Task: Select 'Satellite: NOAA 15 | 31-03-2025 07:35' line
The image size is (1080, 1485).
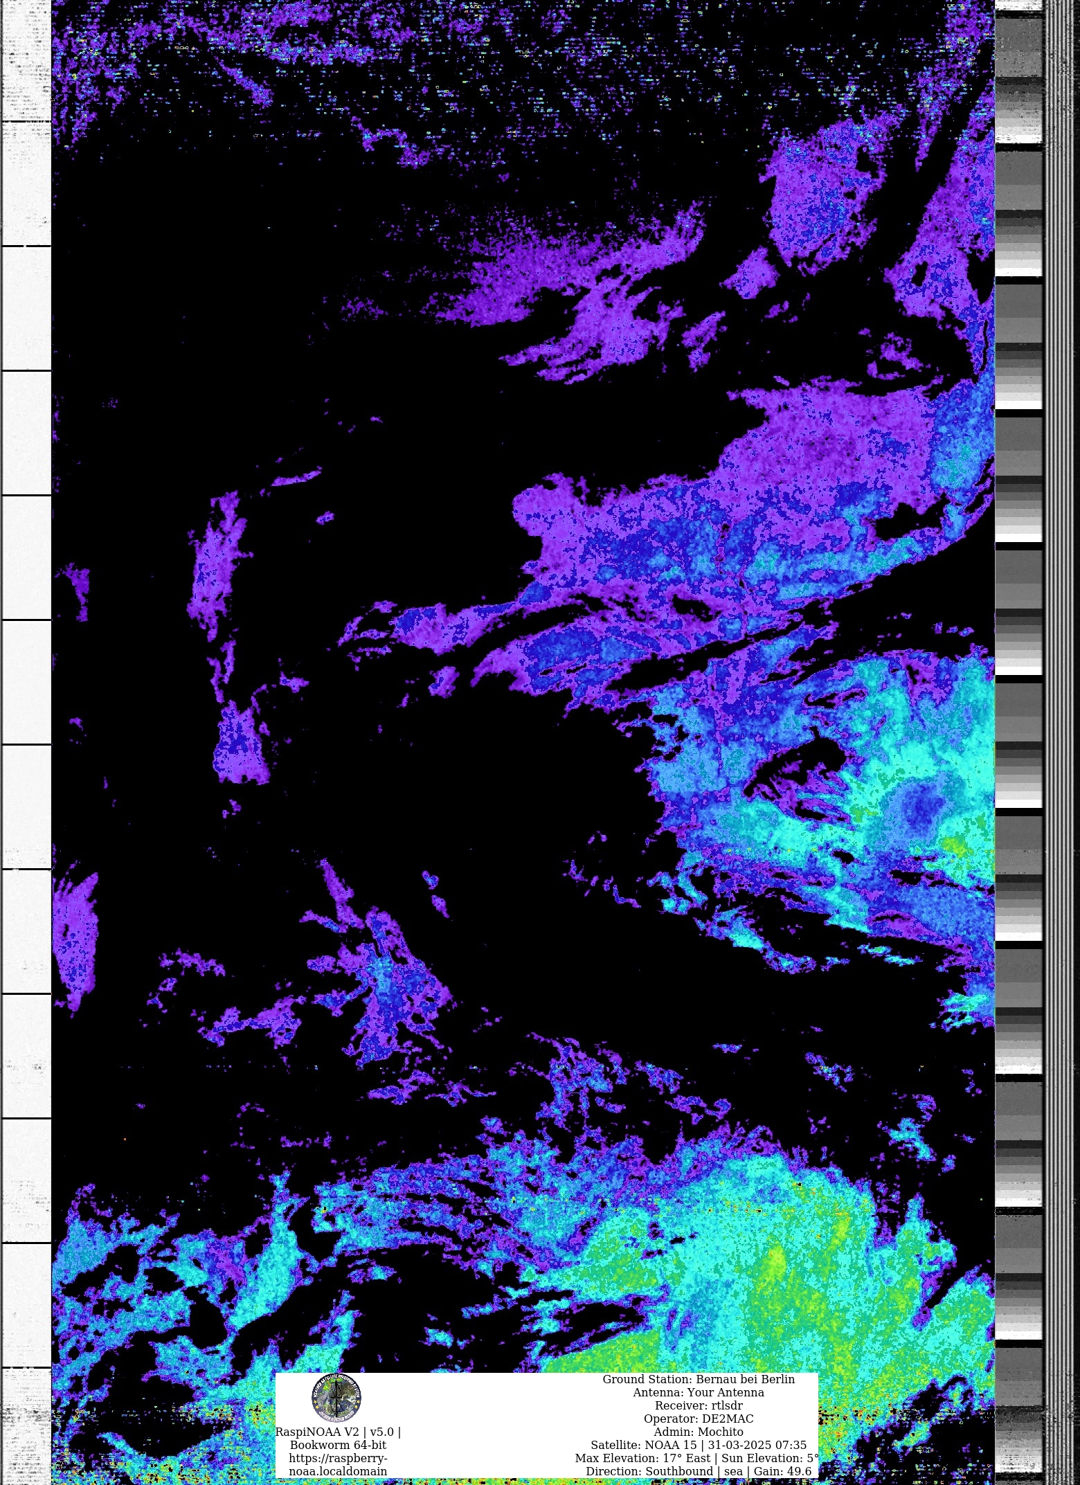Action: pyautogui.click(x=699, y=1445)
